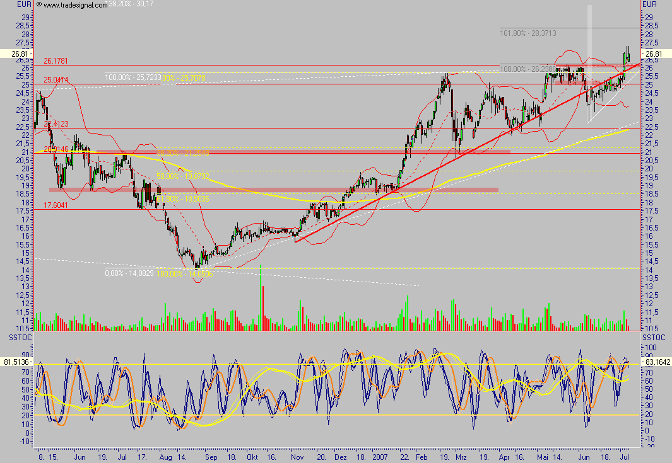
Task: Click the SSTOC label on the right
Action: 654,338
